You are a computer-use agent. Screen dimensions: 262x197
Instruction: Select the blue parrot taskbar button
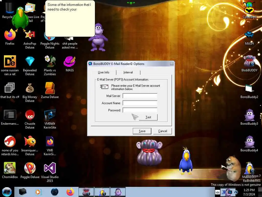click(x=102, y=192)
